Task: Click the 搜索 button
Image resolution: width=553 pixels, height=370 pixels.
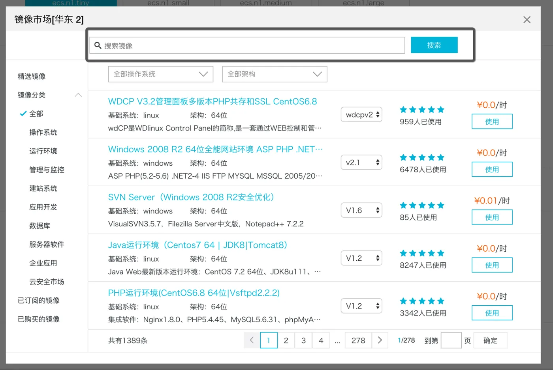Action: (x=434, y=45)
